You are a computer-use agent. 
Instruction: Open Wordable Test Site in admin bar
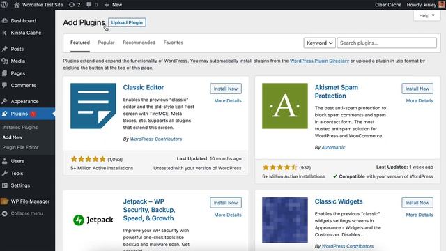tap(38, 5)
